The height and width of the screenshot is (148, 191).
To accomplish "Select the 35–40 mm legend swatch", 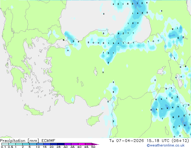I will pyautogui.click(x=74, y=144).
